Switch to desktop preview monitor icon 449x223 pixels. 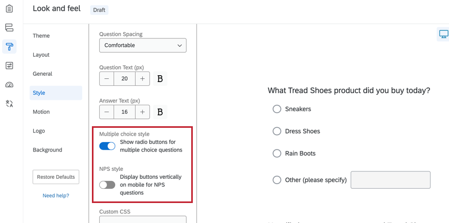[443, 35]
